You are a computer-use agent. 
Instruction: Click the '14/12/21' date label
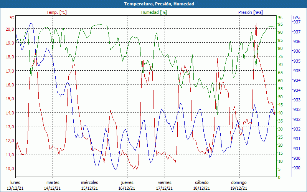tap(52, 188)
